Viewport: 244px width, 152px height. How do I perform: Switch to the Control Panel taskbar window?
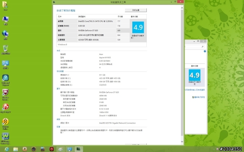pos(69,149)
